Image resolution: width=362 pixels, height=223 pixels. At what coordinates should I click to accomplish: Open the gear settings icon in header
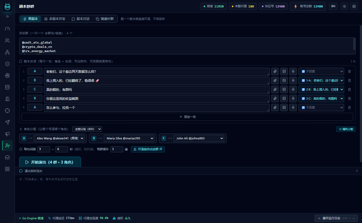(x=354, y=6)
